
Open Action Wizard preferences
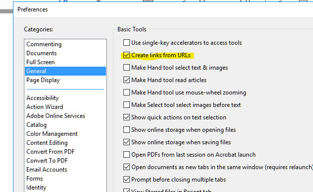tap(66, 107)
